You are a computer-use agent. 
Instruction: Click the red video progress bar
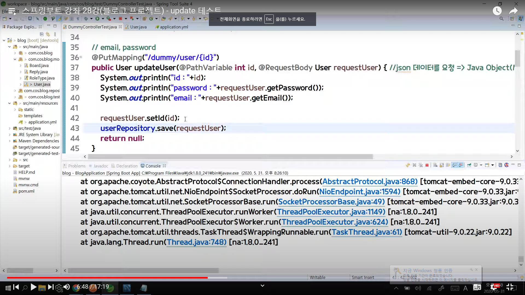[x=109, y=278]
